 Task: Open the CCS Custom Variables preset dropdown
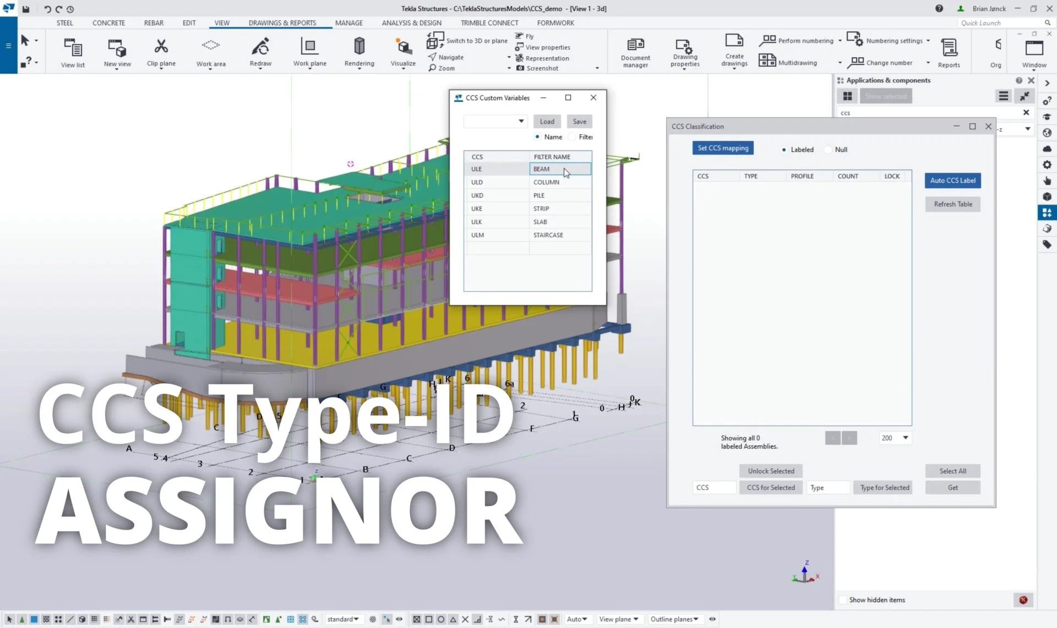point(495,121)
